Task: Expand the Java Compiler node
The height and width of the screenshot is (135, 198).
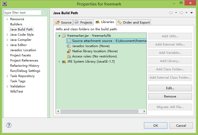Action: pyautogui.click(x=7, y=40)
